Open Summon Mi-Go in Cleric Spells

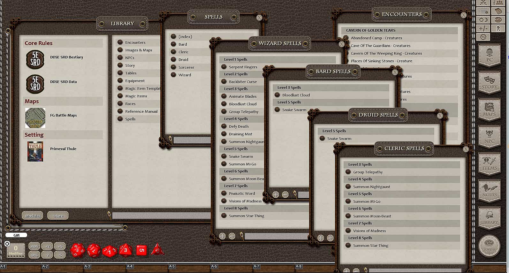[x=367, y=201]
